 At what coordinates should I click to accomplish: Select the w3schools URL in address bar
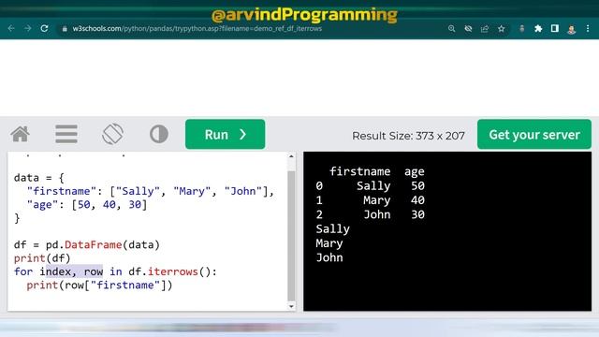click(197, 29)
